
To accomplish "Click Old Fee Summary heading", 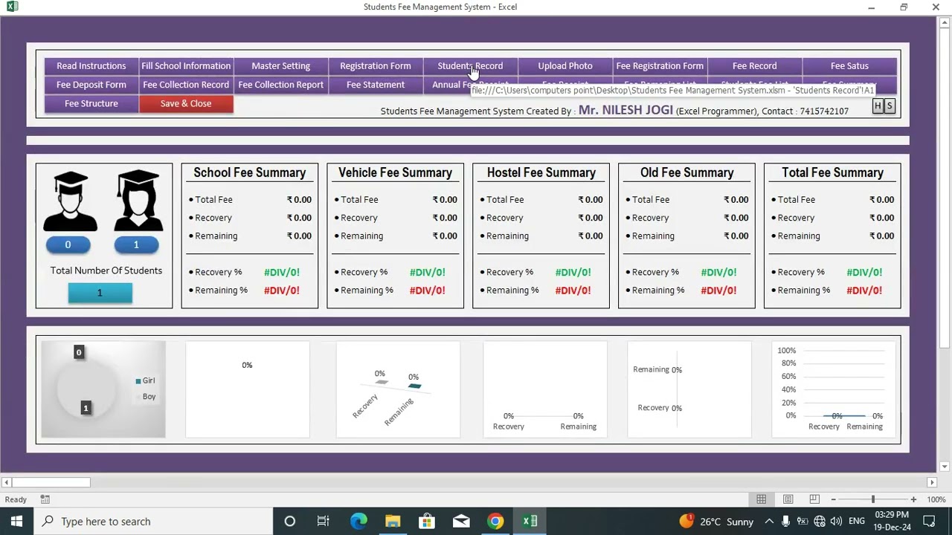I will tap(687, 172).
